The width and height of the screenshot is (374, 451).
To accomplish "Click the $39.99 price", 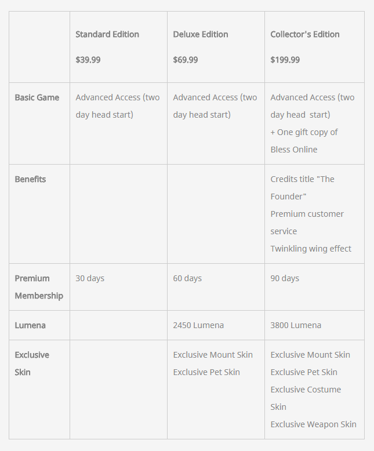I will pos(88,60).
